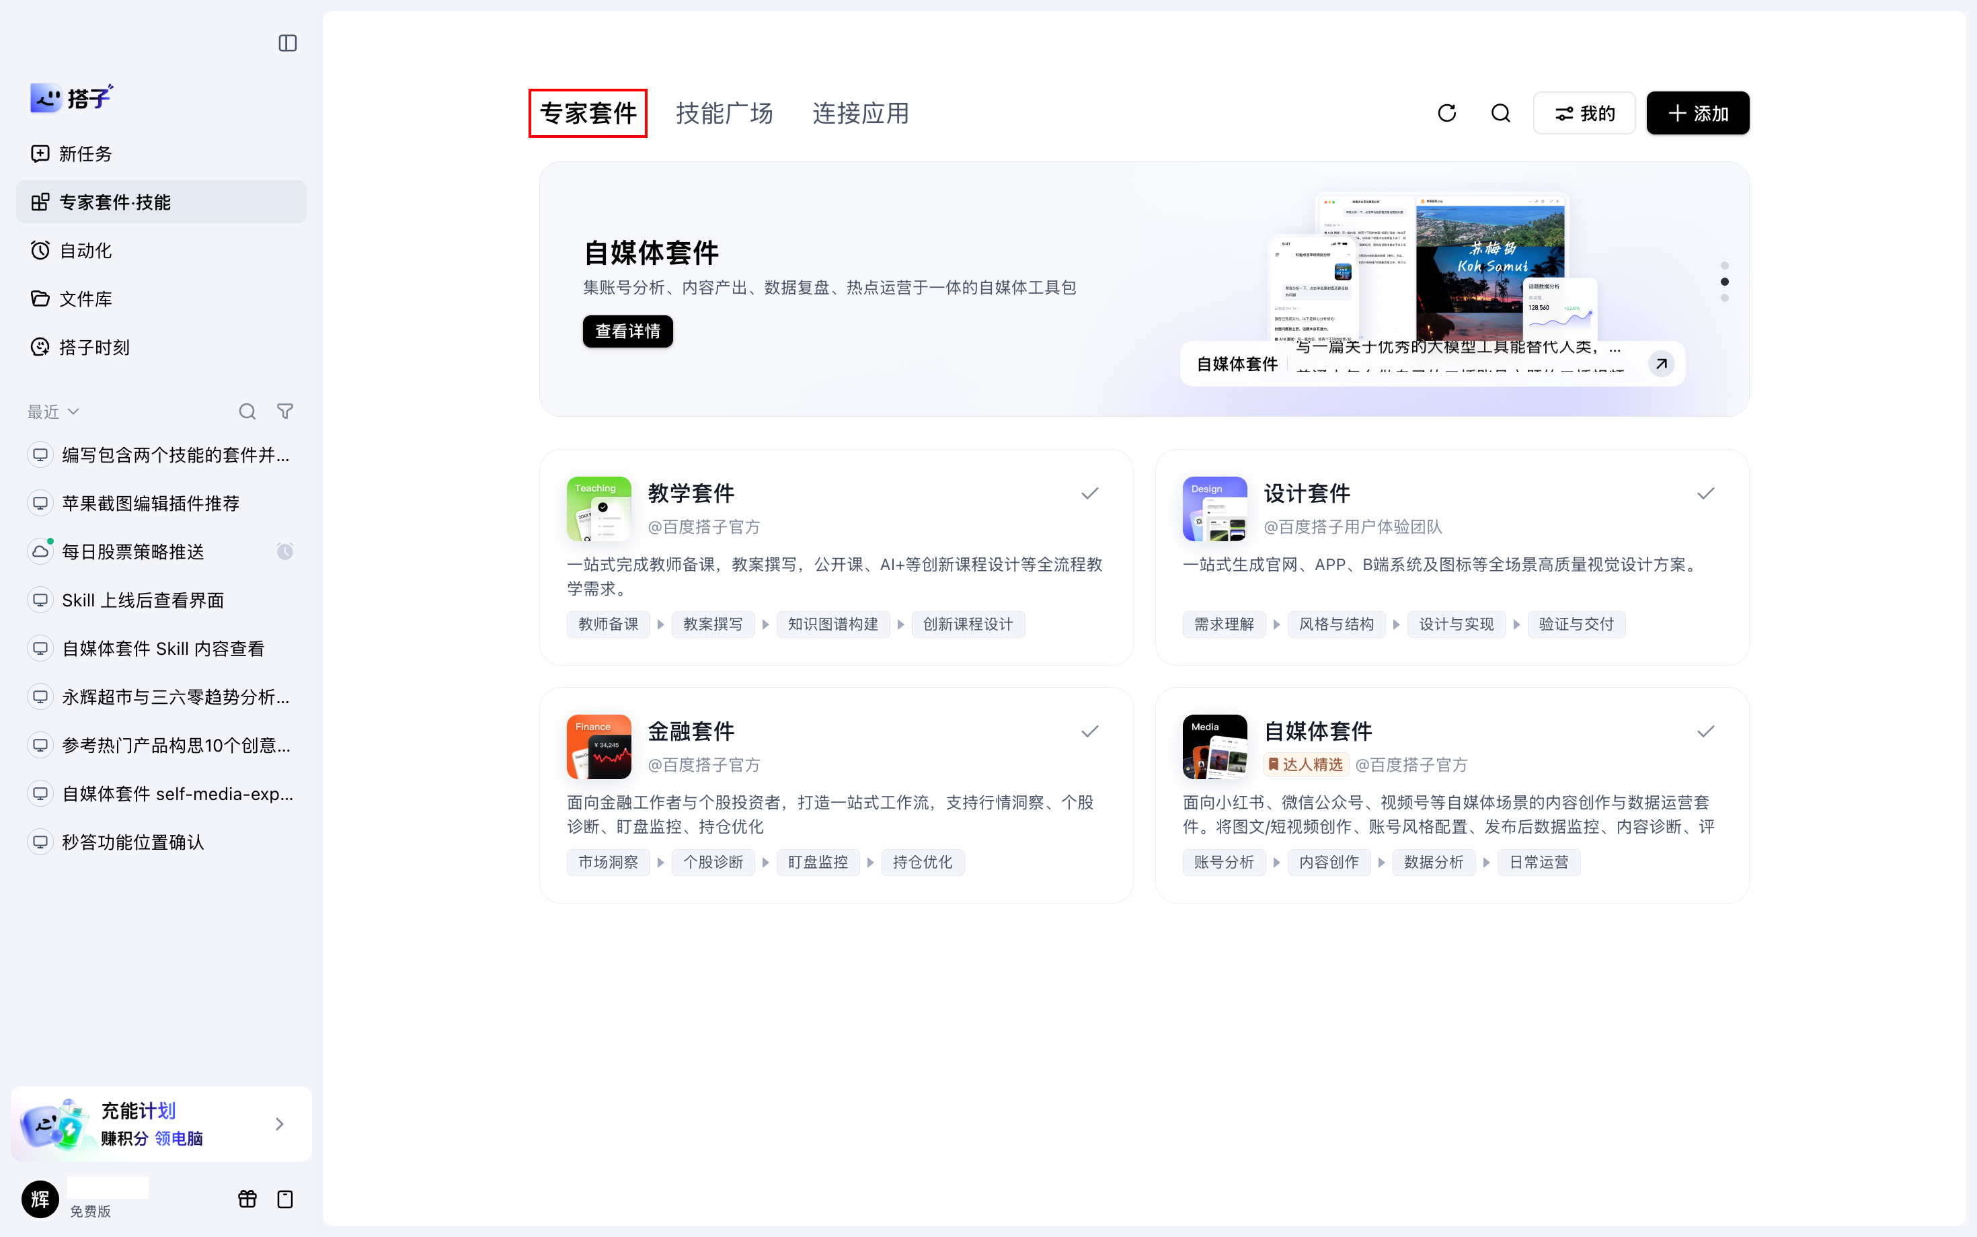
Task: Select 专家套件·技能 in the sidebar
Action: 161,202
